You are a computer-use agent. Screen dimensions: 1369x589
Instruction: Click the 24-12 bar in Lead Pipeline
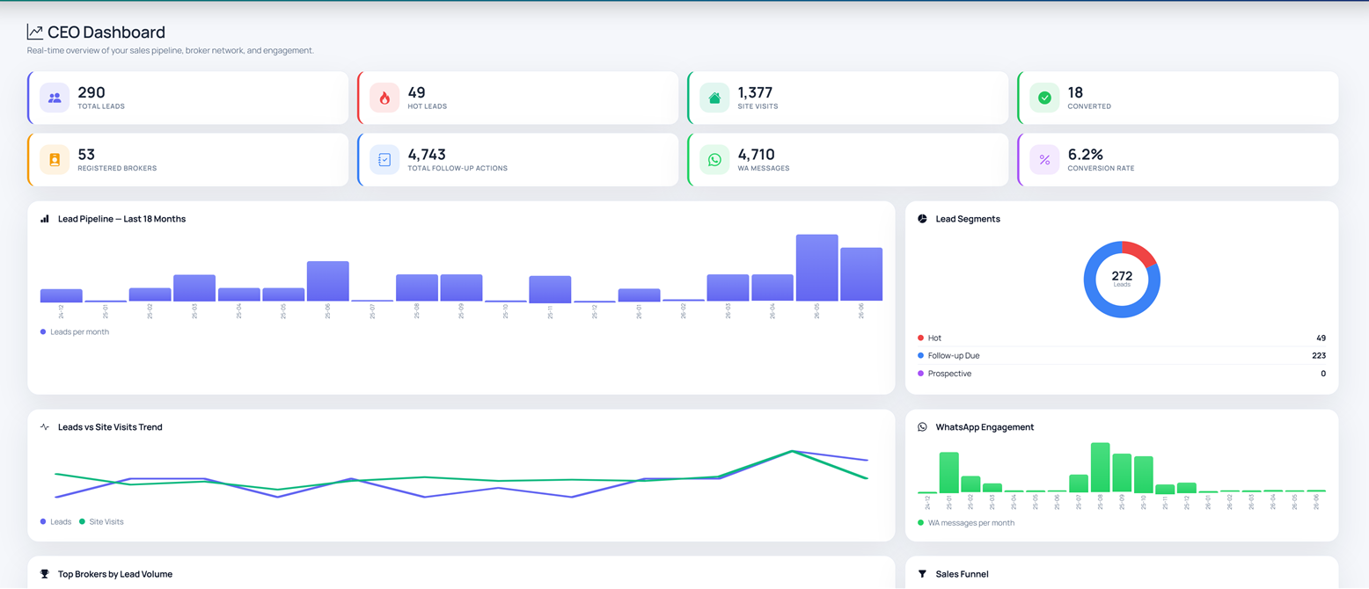click(62, 295)
